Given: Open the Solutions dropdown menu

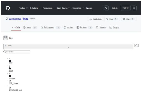Looking at the screenshot, I should point(35,8).
